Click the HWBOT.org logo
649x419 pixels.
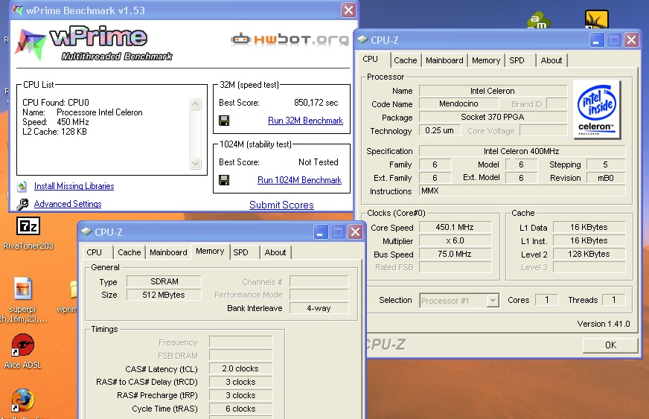pyautogui.click(x=290, y=39)
